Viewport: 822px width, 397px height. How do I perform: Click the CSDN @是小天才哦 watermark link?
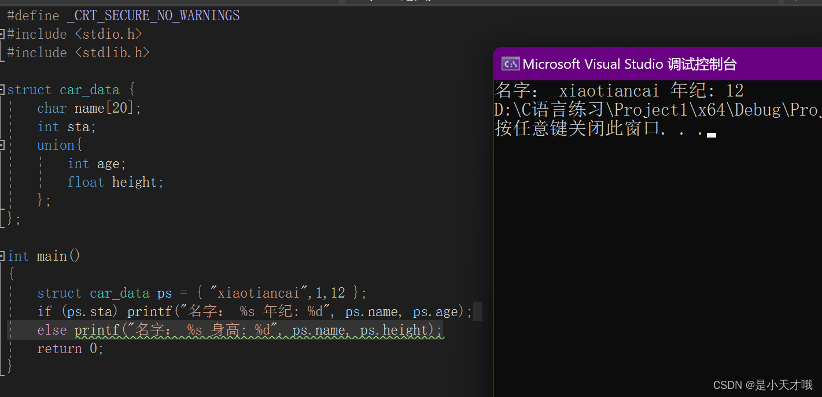762,385
